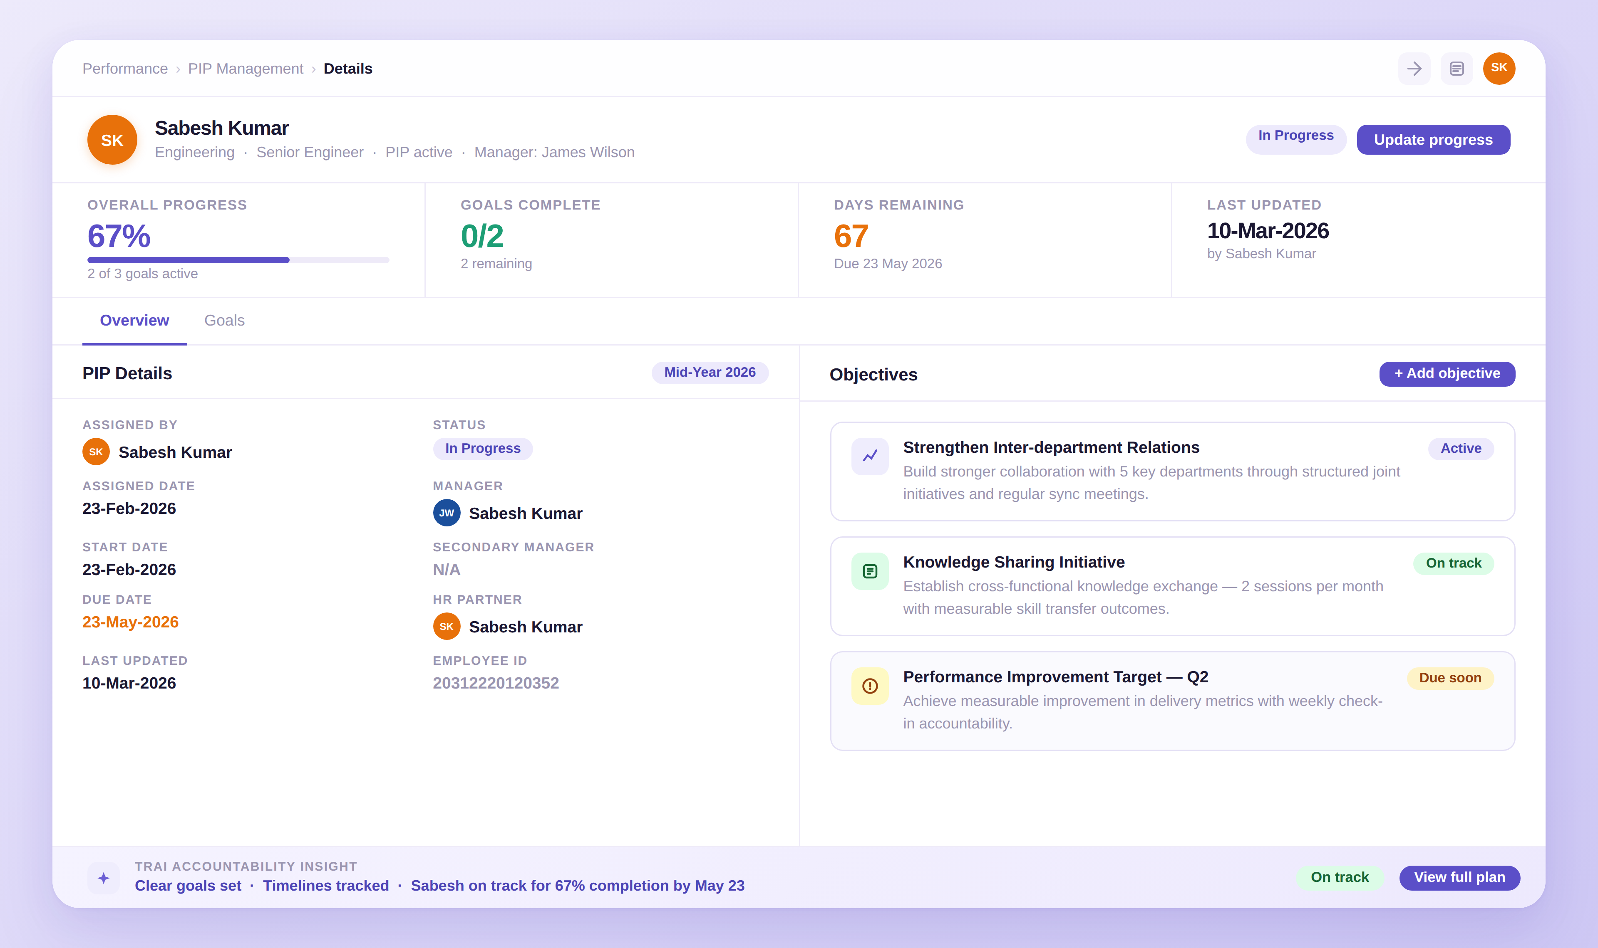Viewport: 1598px width, 948px height.
Task: Open the notes icon in top bar
Action: coord(1456,68)
